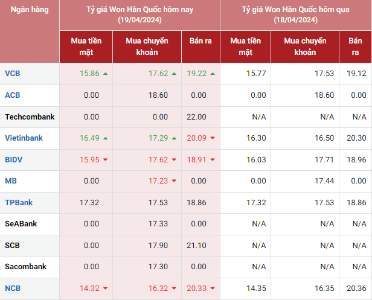Screen dimensions: 372x300
Task: Open the Vietinbank bank link
Action: click(24, 138)
